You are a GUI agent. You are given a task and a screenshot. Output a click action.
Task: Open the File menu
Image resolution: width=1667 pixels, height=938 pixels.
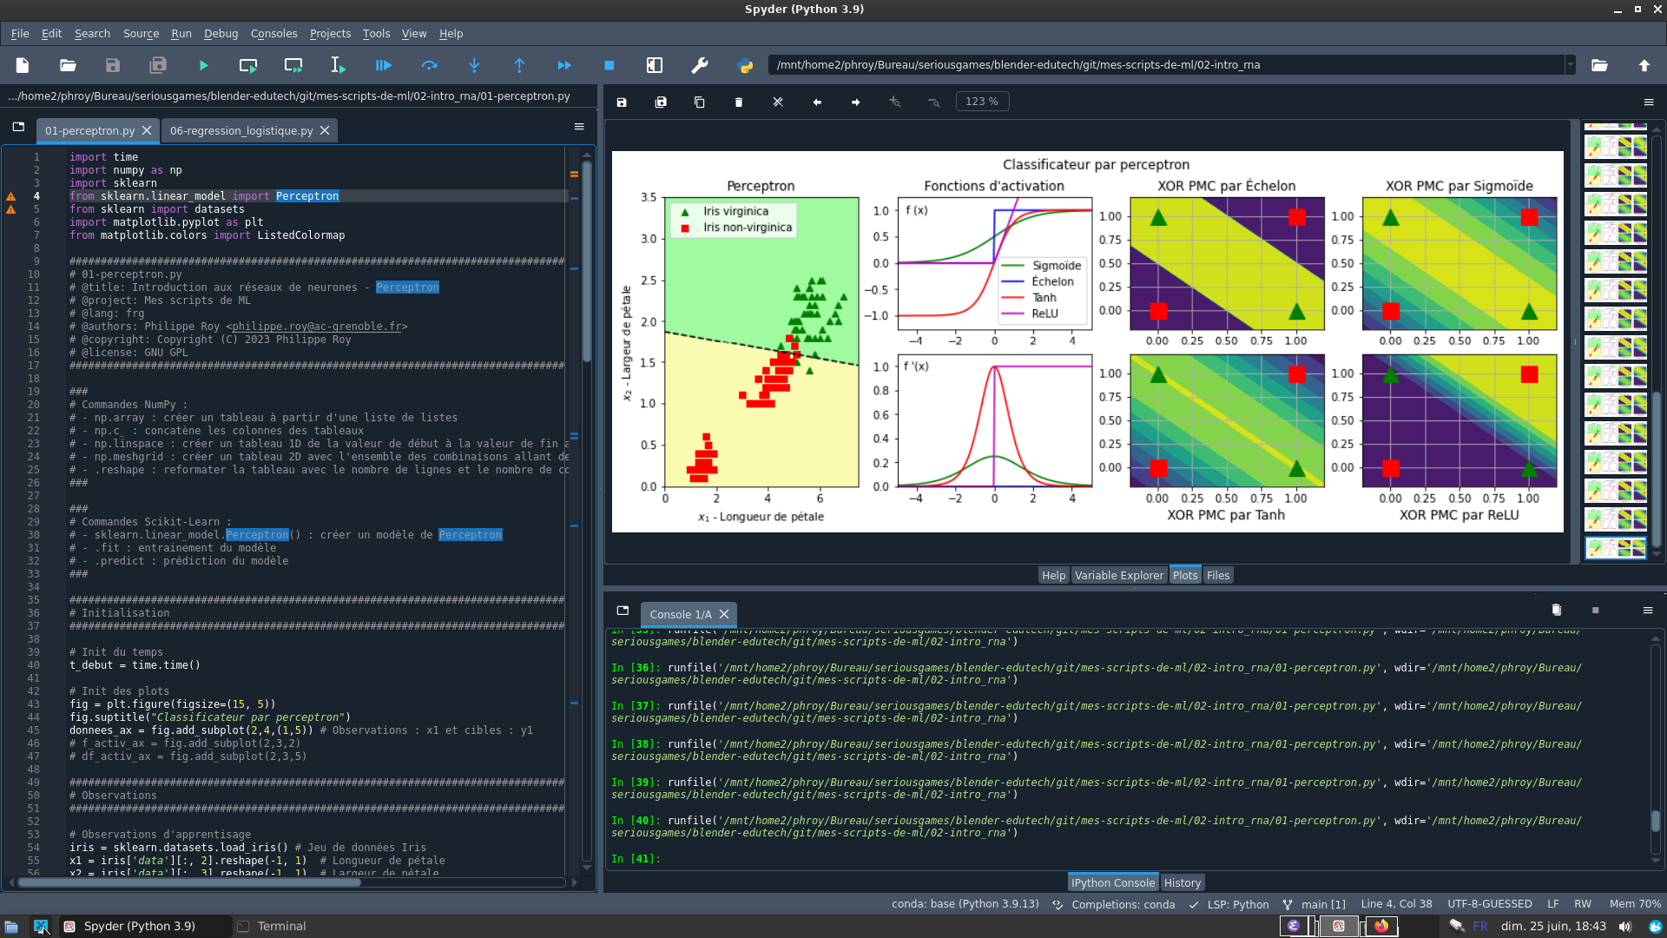tap(20, 33)
